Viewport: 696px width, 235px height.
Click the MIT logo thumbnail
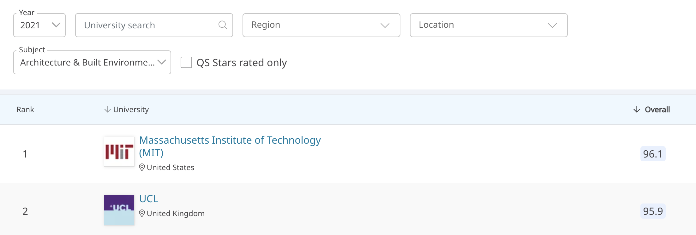(x=119, y=152)
